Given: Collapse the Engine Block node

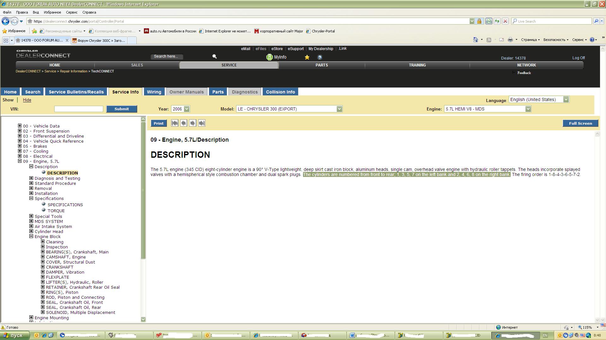Looking at the screenshot, I should tap(31, 236).
